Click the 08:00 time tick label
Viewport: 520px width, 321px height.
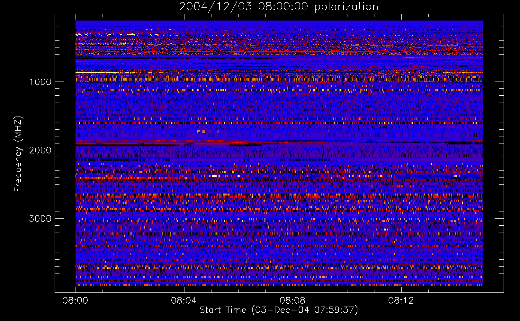[75, 301]
